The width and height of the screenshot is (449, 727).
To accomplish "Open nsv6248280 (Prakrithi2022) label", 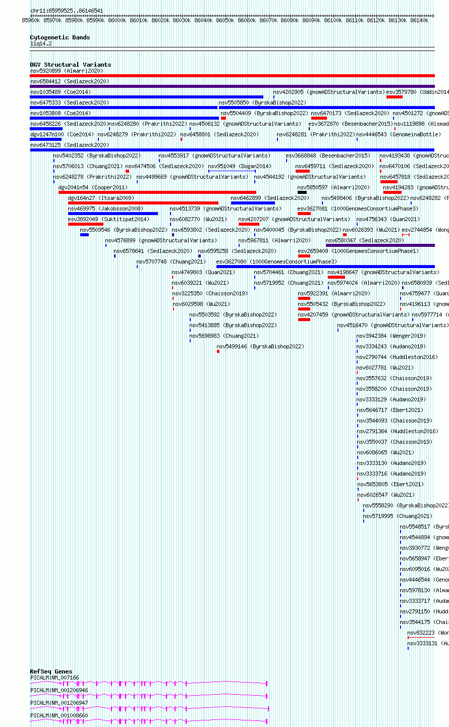I will coord(148,124).
